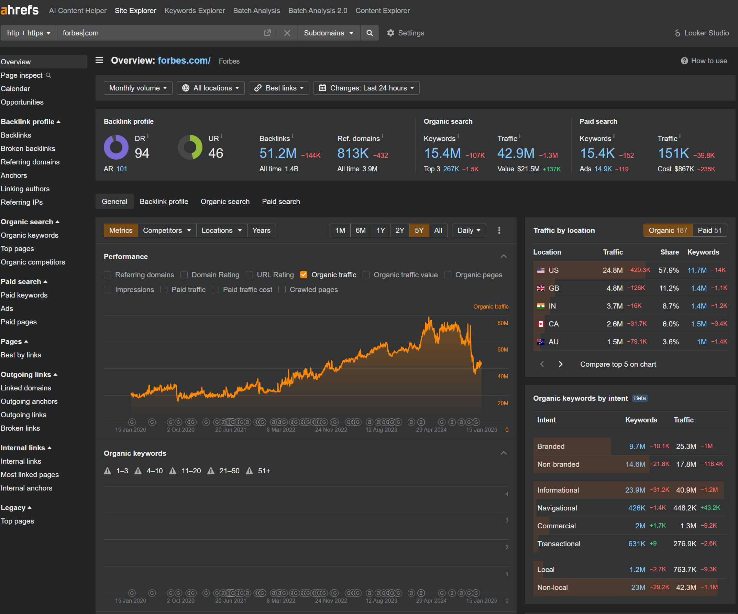The height and width of the screenshot is (614, 738).
Task: Enable Referring domains checkbox
Action: coord(108,274)
